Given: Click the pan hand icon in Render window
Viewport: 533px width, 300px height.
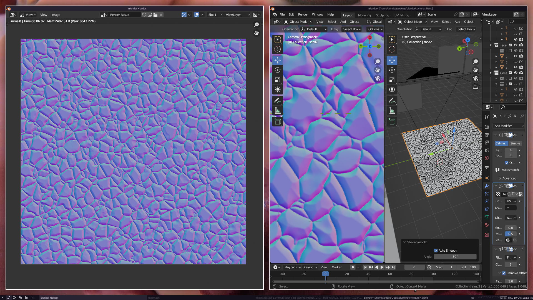Looking at the screenshot, I should click(257, 33).
